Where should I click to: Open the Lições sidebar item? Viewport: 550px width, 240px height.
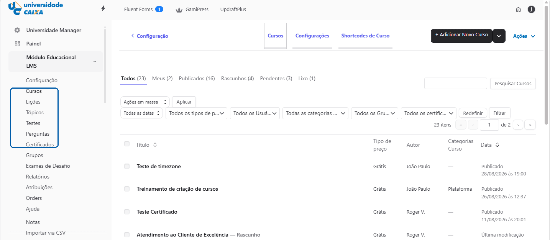(x=33, y=102)
